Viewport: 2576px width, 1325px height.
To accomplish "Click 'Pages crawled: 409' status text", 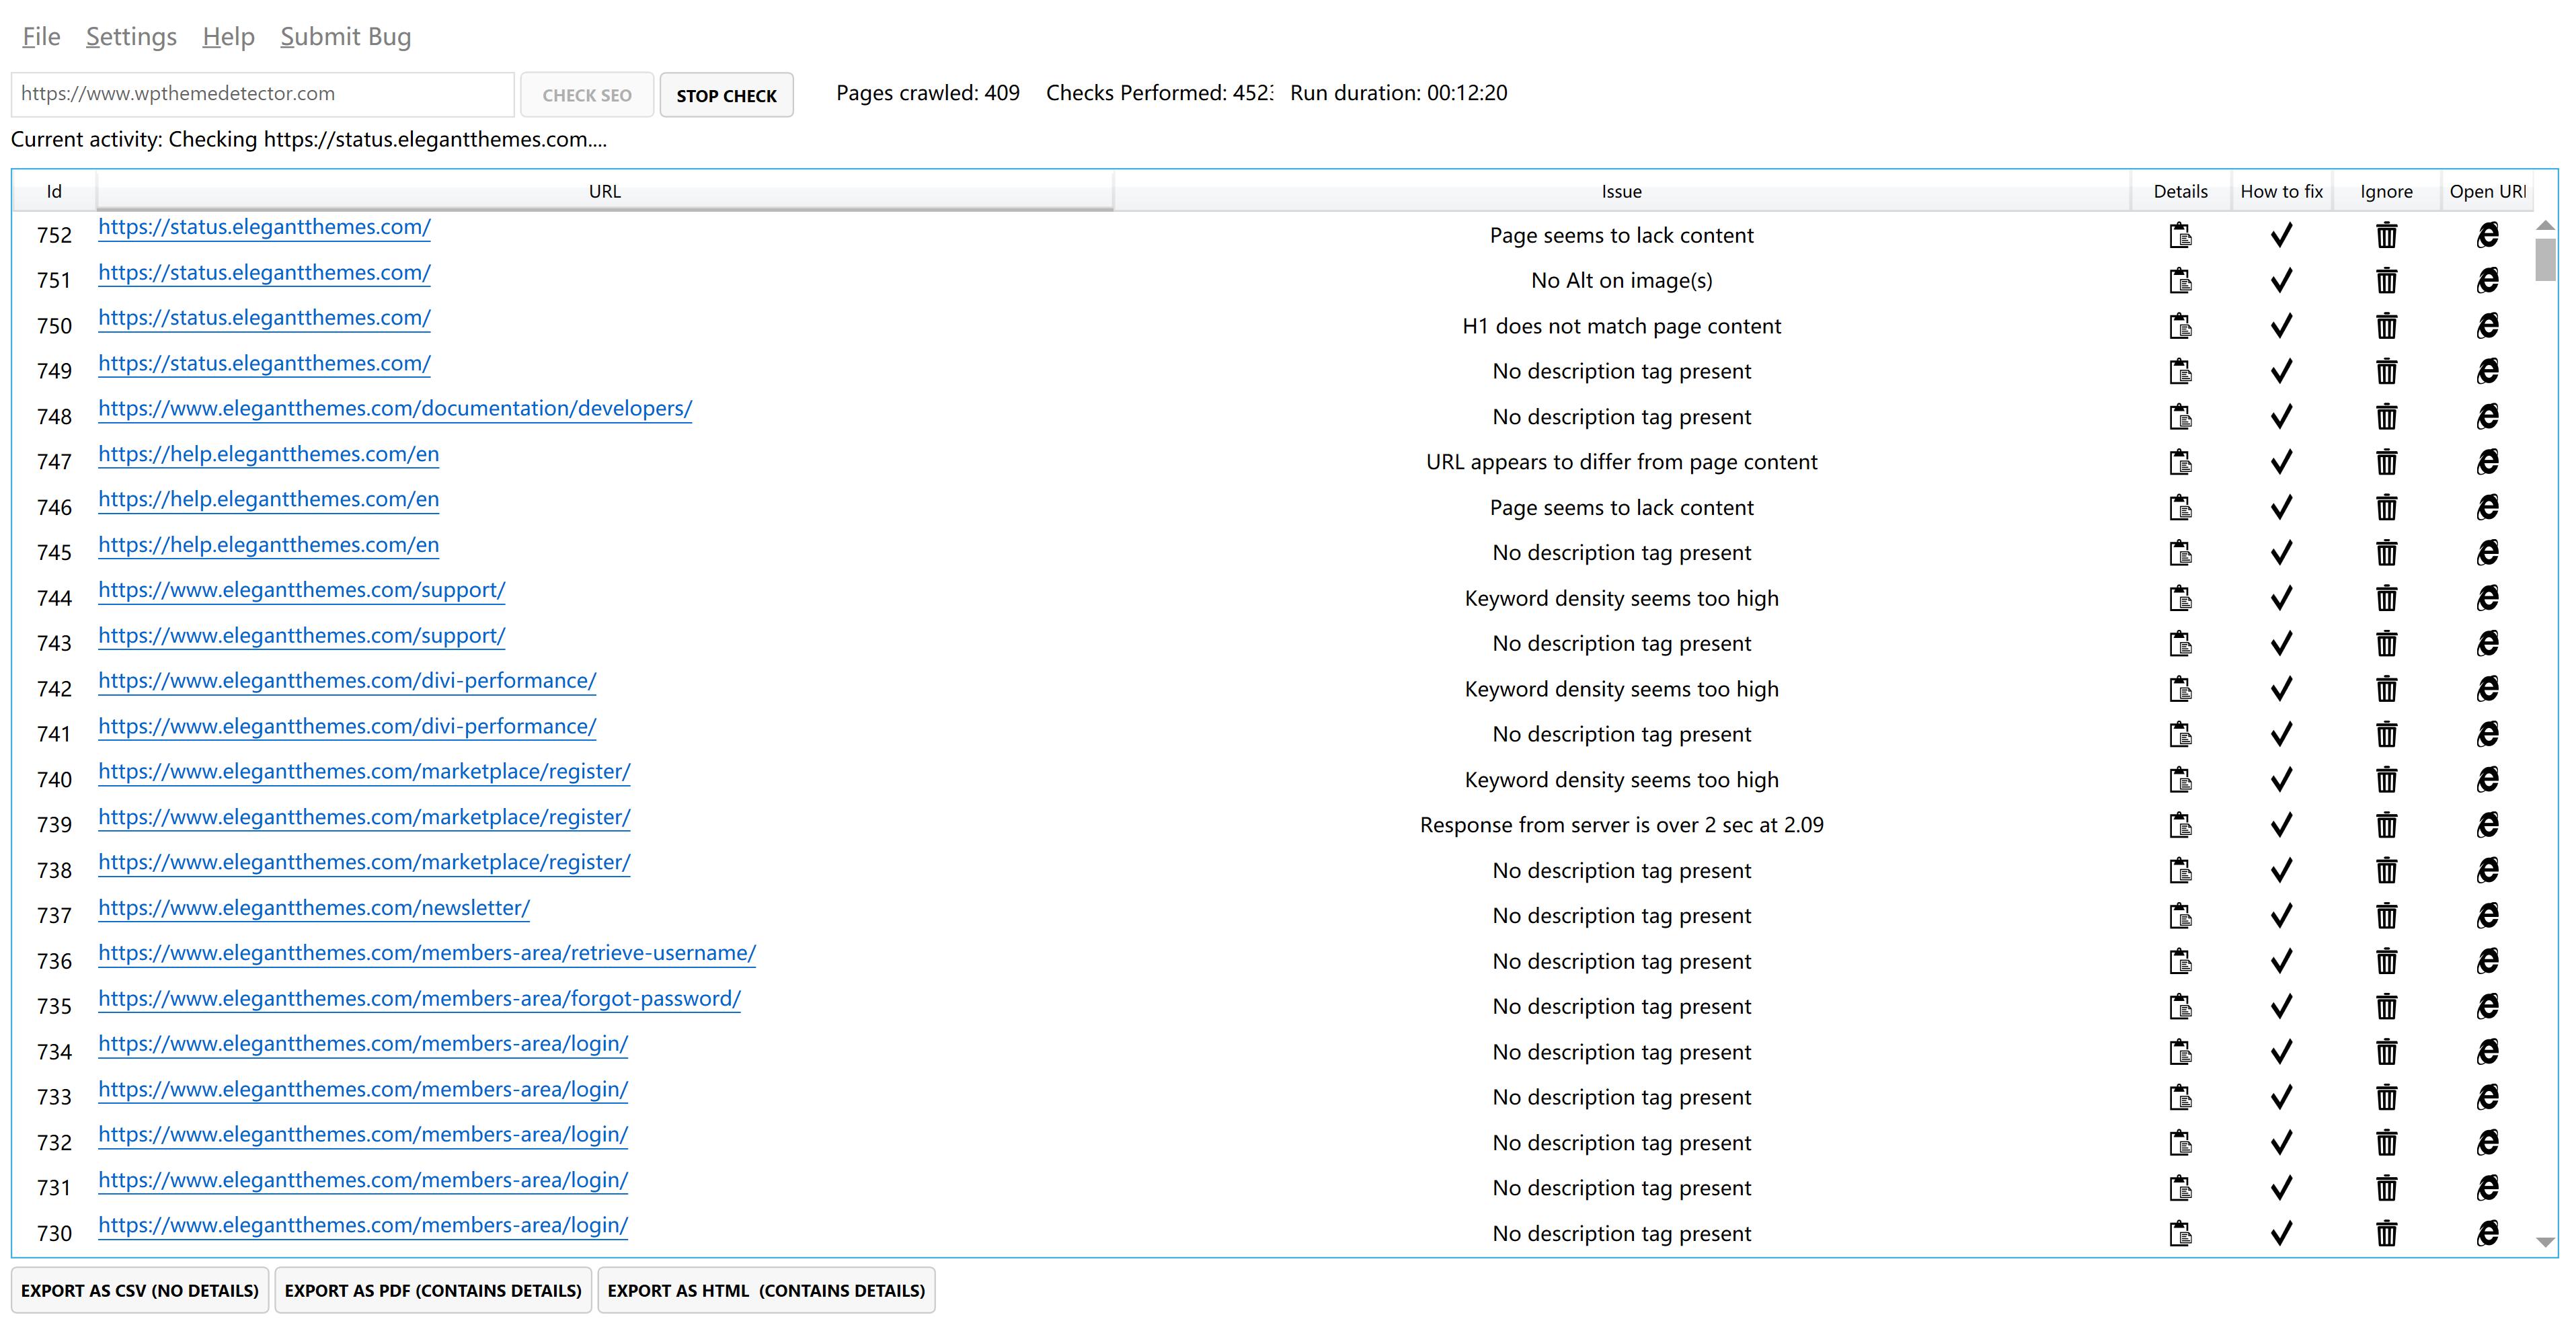I will 927,93.
